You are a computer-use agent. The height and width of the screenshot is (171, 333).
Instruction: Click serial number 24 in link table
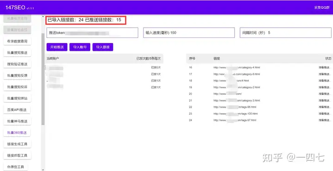pos(190,120)
